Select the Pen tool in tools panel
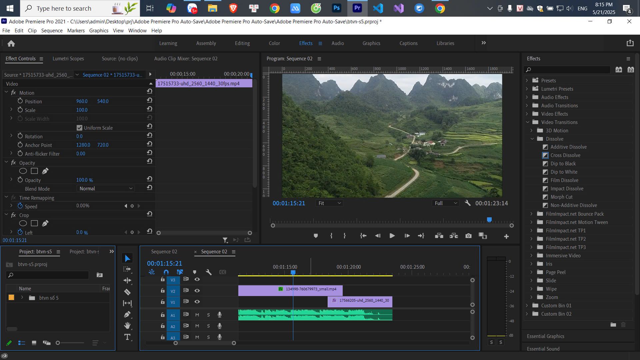 [x=127, y=314]
